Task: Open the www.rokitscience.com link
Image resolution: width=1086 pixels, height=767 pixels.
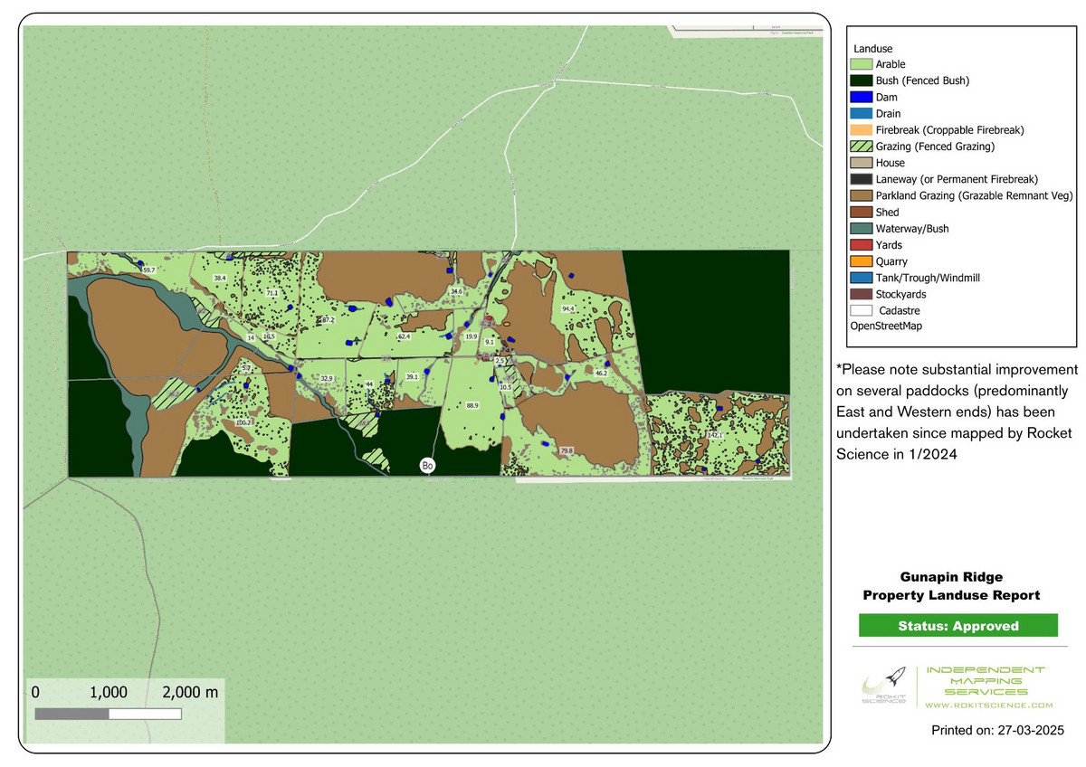Action: coord(988,705)
